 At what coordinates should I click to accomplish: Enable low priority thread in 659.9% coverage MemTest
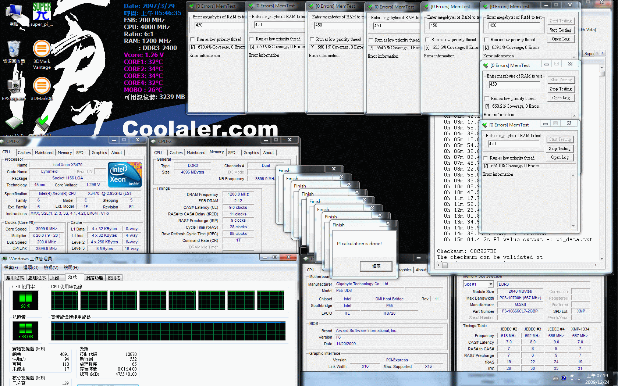click(252, 39)
